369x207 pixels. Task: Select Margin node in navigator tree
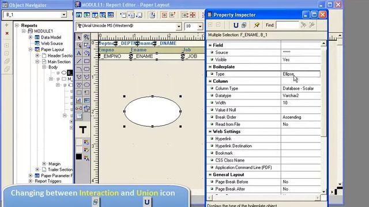click(x=54, y=164)
